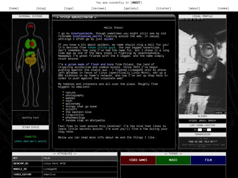238x178 pixels.
Task: Click the 'pharmacology' list item
Action: 75,118
